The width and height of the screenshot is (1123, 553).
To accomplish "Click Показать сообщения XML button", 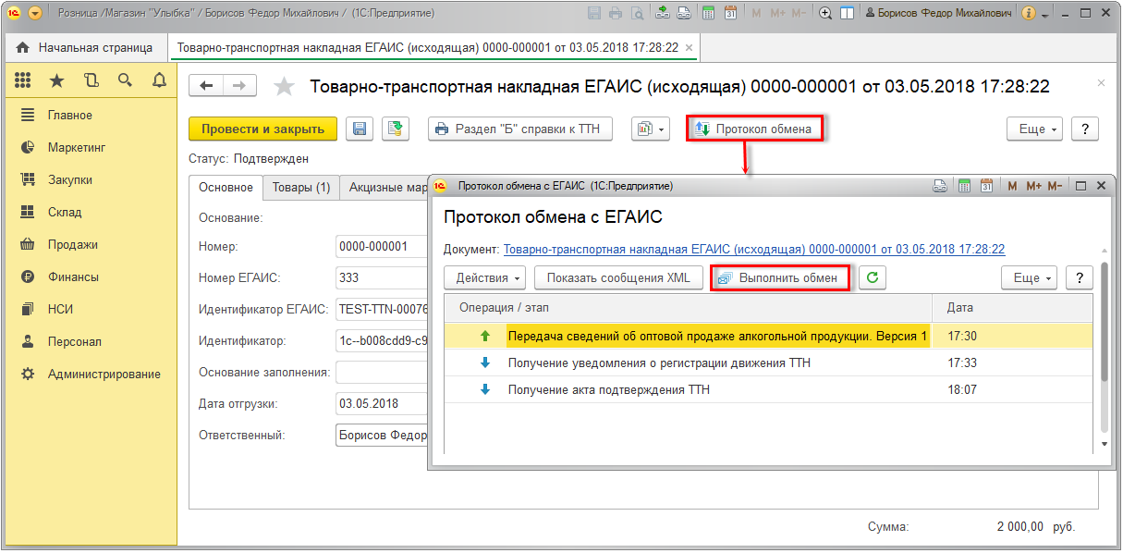I will point(618,277).
